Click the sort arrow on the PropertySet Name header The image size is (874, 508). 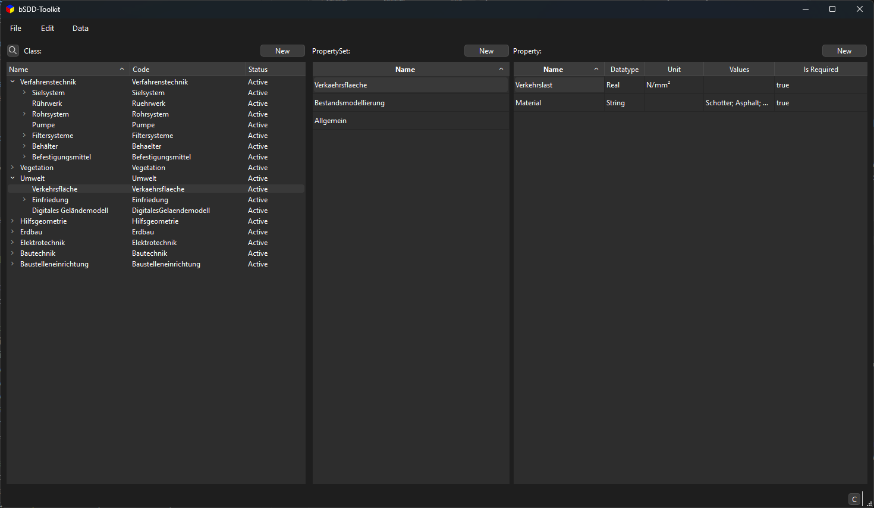[x=501, y=69]
